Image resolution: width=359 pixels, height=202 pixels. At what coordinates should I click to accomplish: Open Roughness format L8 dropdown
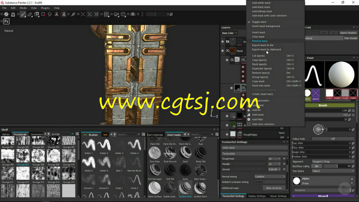click(x=274, y=159)
